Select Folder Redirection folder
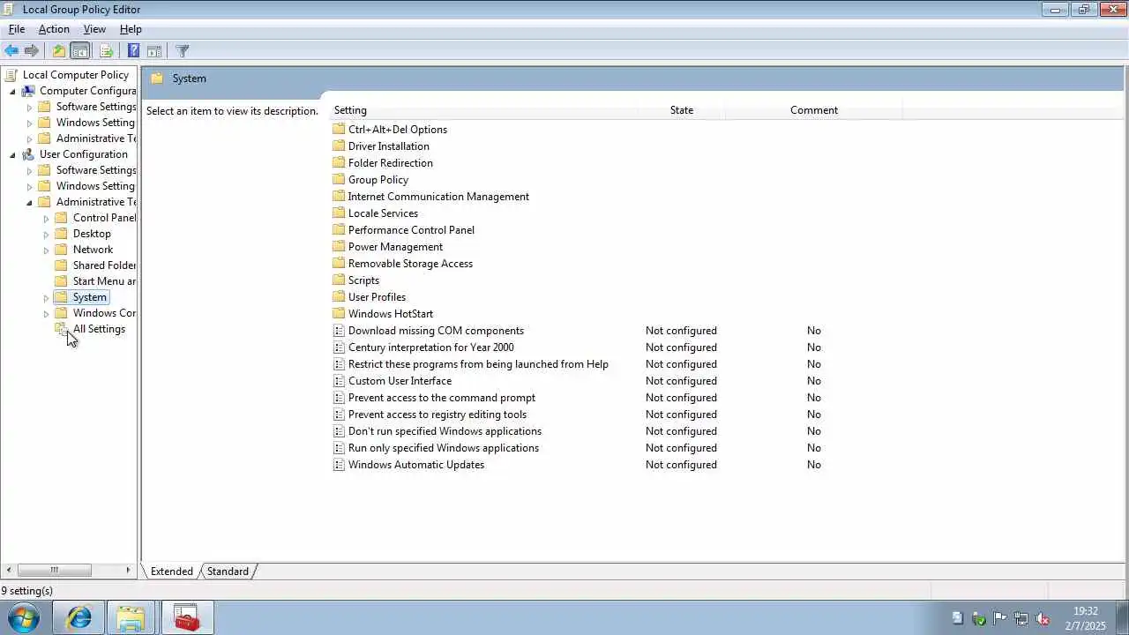The height and width of the screenshot is (635, 1129). (x=383, y=163)
